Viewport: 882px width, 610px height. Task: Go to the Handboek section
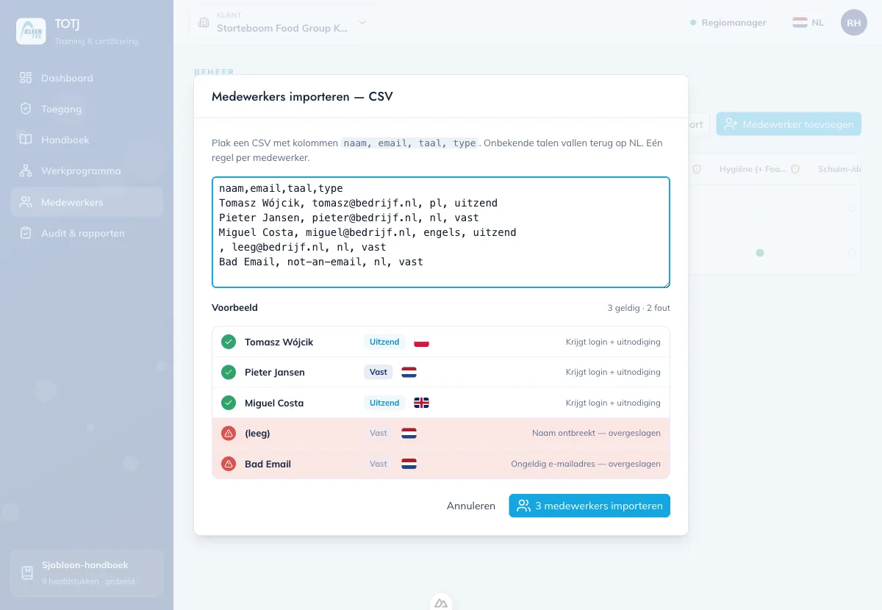click(x=87, y=140)
